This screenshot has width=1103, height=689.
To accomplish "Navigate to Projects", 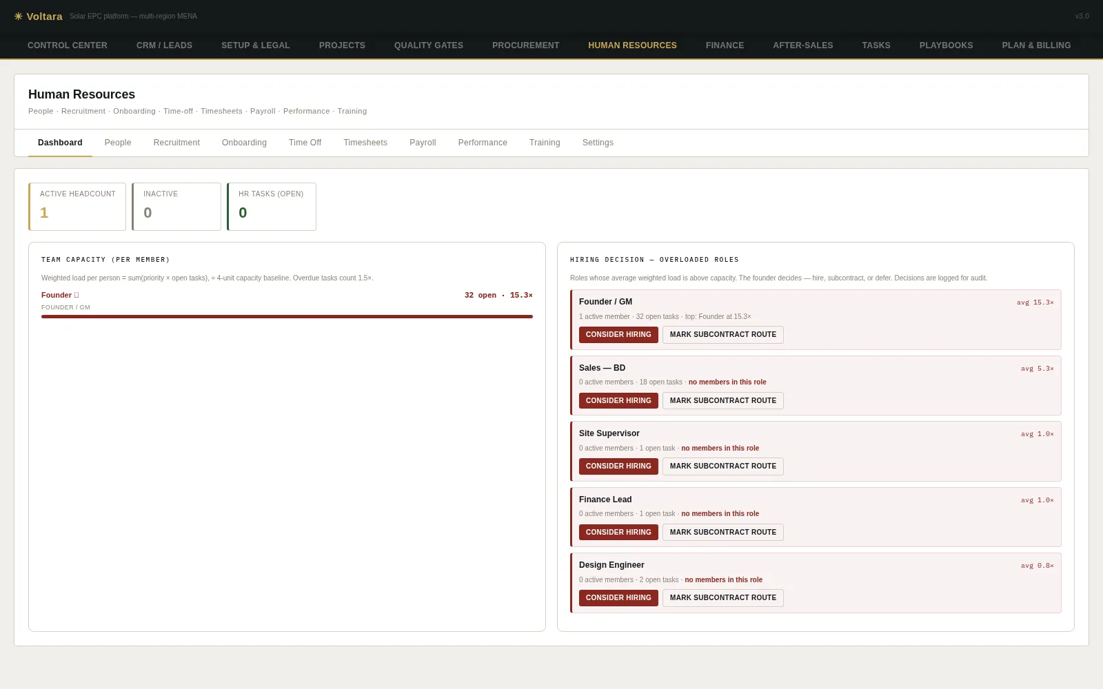I will click(x=342, y=45).
